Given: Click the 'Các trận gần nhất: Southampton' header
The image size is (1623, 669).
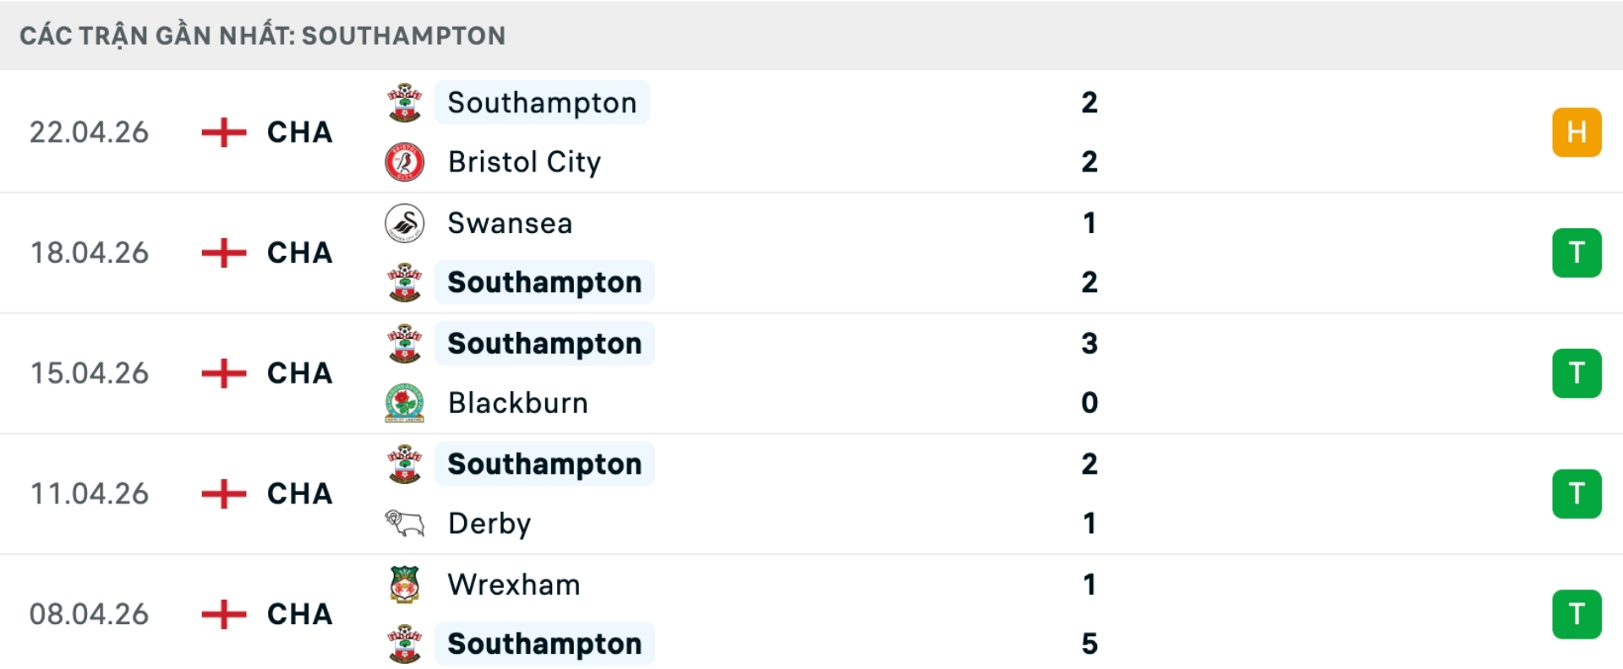Looking at the screenshot, I should tap(262, 35).
